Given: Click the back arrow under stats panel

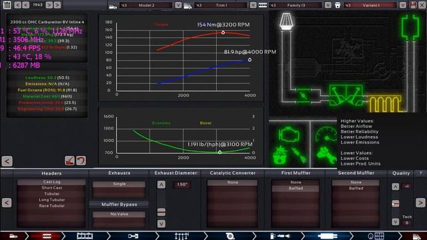Looking at the screenshot, I should (7, 161).
